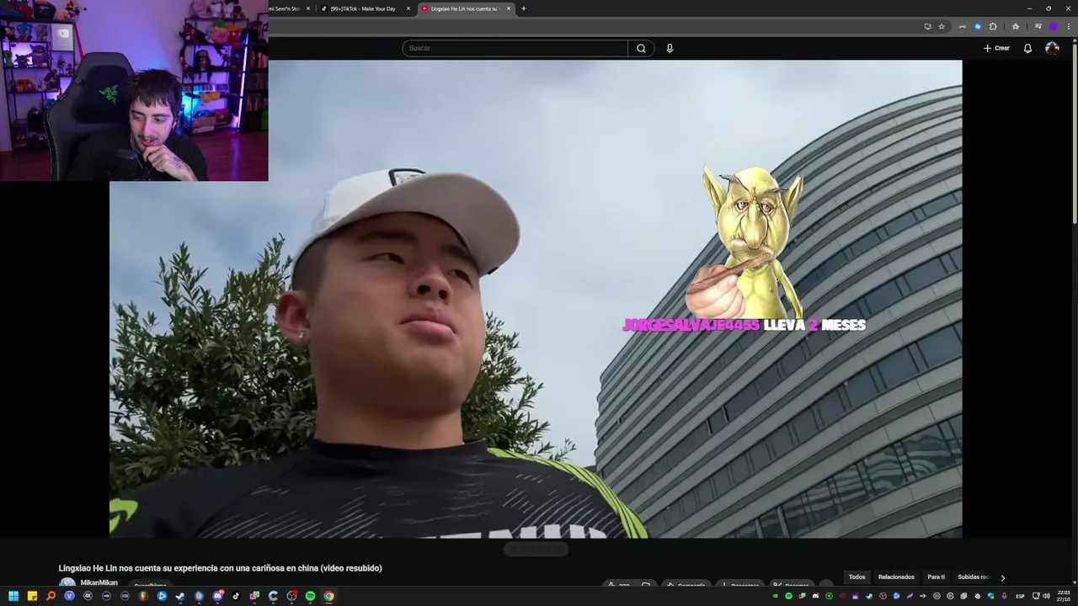Open the clock showing 22:03

pos(1064,596)
